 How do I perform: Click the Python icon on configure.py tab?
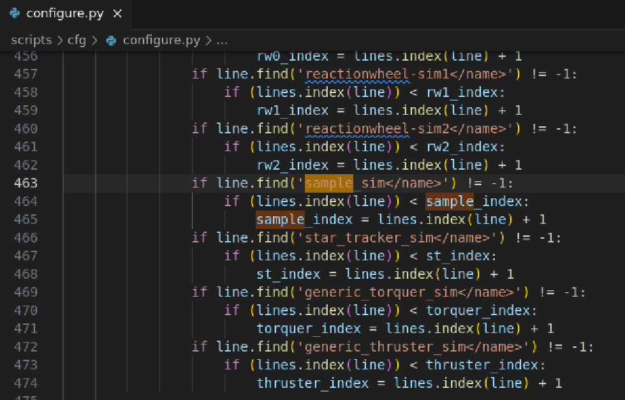coord(15,13)
